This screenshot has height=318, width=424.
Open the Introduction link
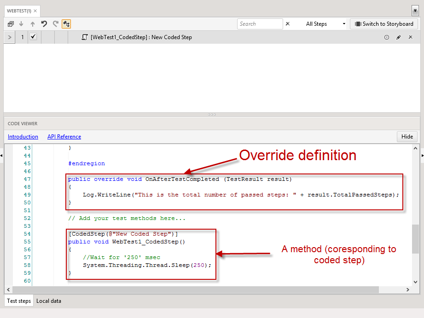coord(23,137)
